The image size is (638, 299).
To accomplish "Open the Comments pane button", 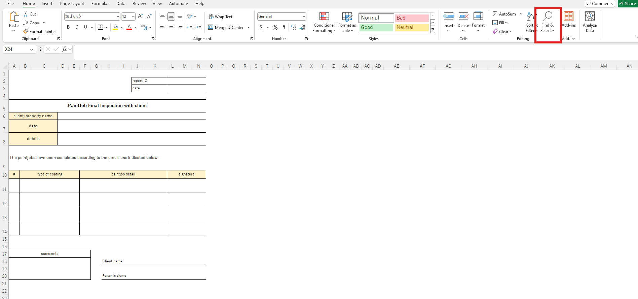I will coord(600,4).
